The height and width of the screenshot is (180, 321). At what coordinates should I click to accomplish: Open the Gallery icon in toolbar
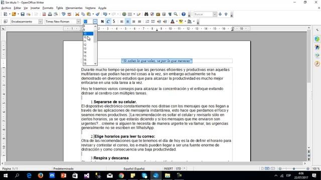click(158, 14)
